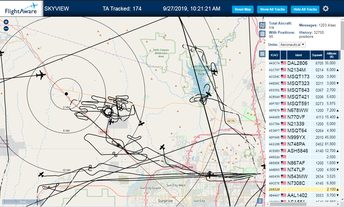Click the Reset Map button

coord(243,9)
